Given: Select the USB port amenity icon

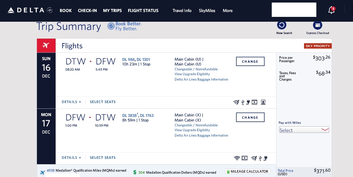Looking at the screenshot, I should 243,102.
